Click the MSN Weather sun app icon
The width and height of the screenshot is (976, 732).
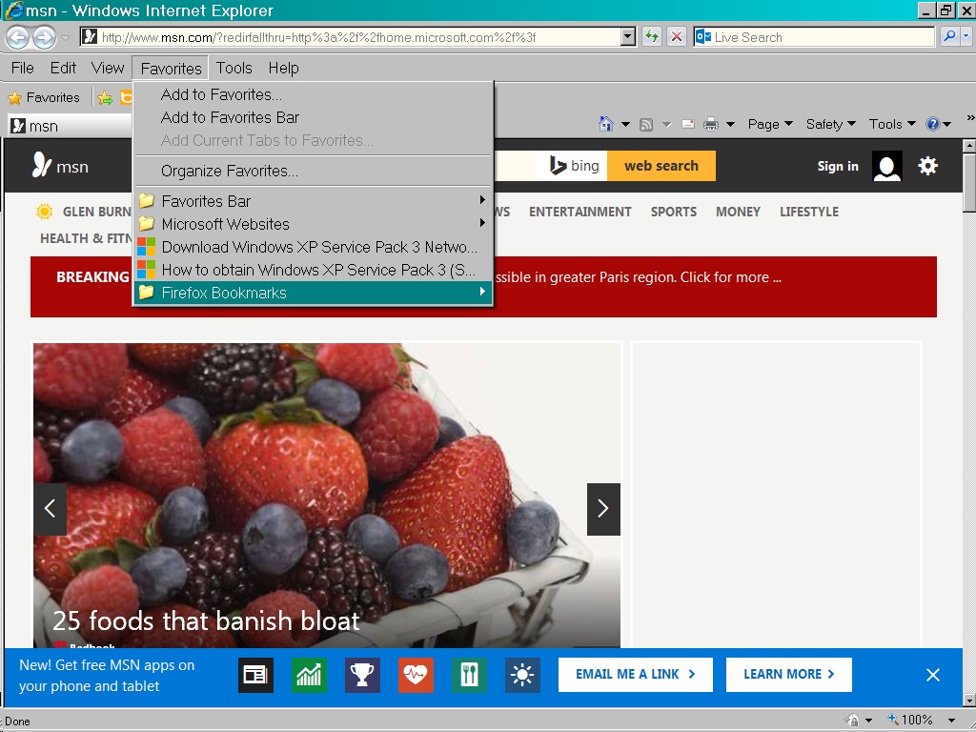coord(522,675)
